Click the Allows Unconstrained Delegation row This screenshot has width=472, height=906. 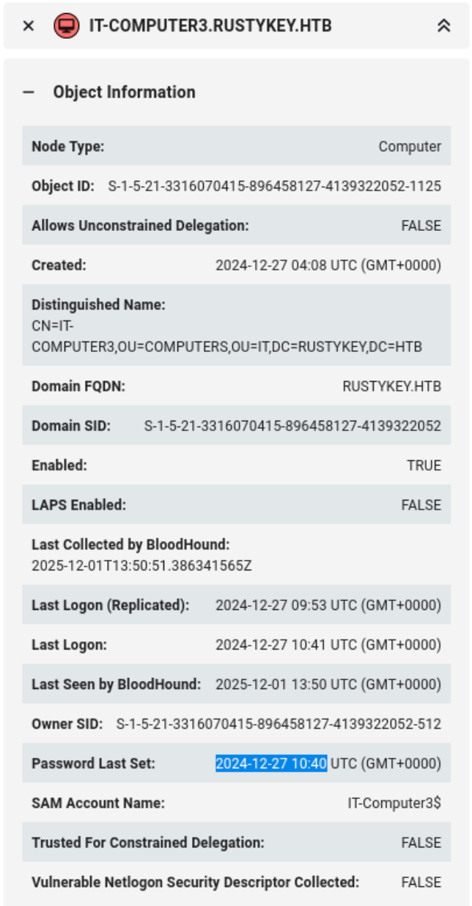click(x=235, y=225)
